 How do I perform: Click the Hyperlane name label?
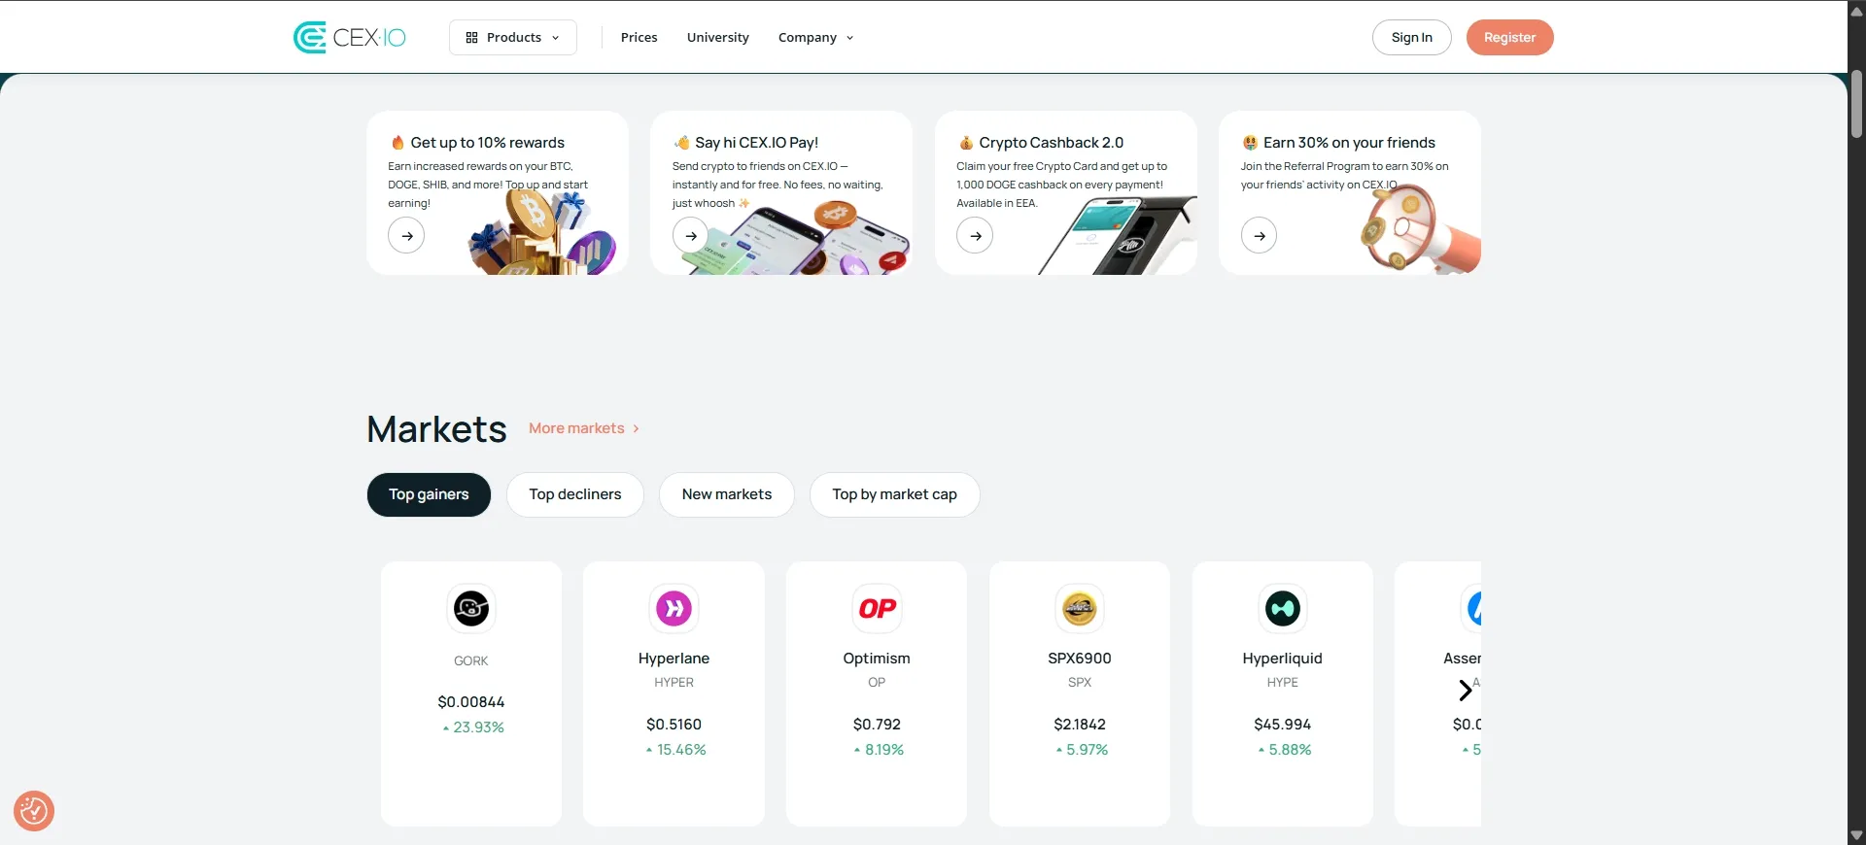[x=674, y=659]
